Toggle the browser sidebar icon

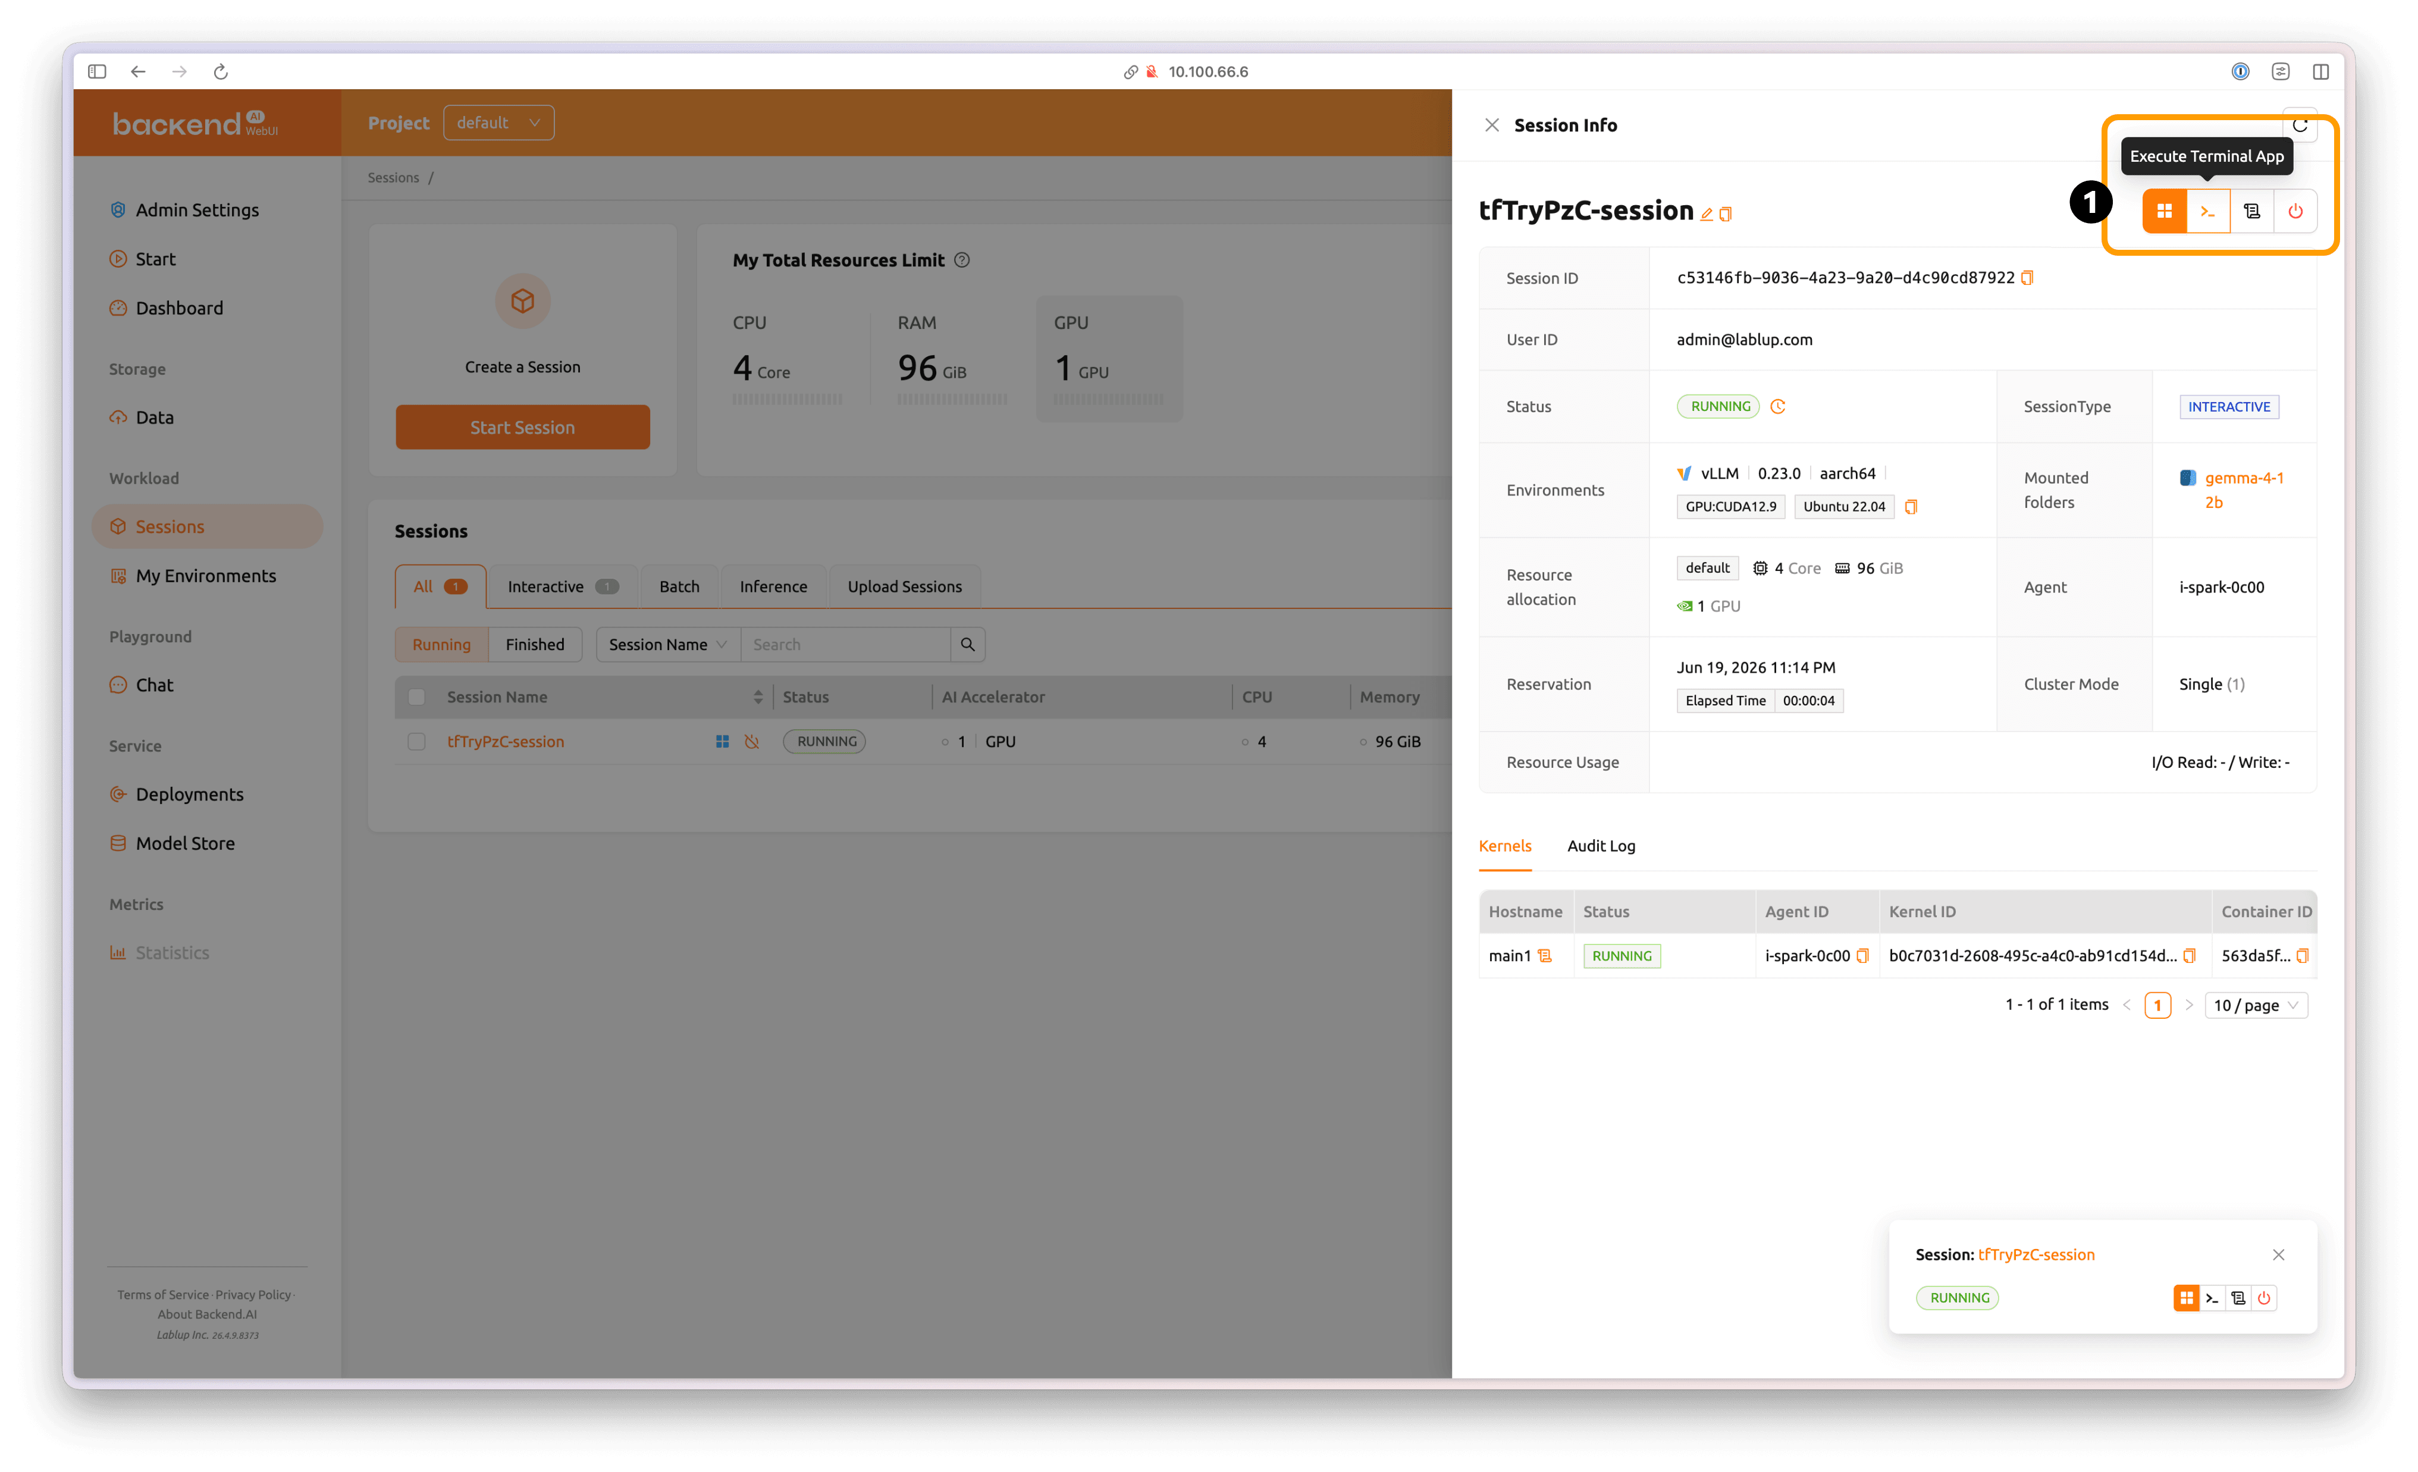click(97, 71)
